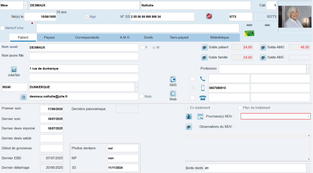Viewport: 313px width, 173px height.
Task: Open the Tiers-payant tab
Action: [179, 38]
